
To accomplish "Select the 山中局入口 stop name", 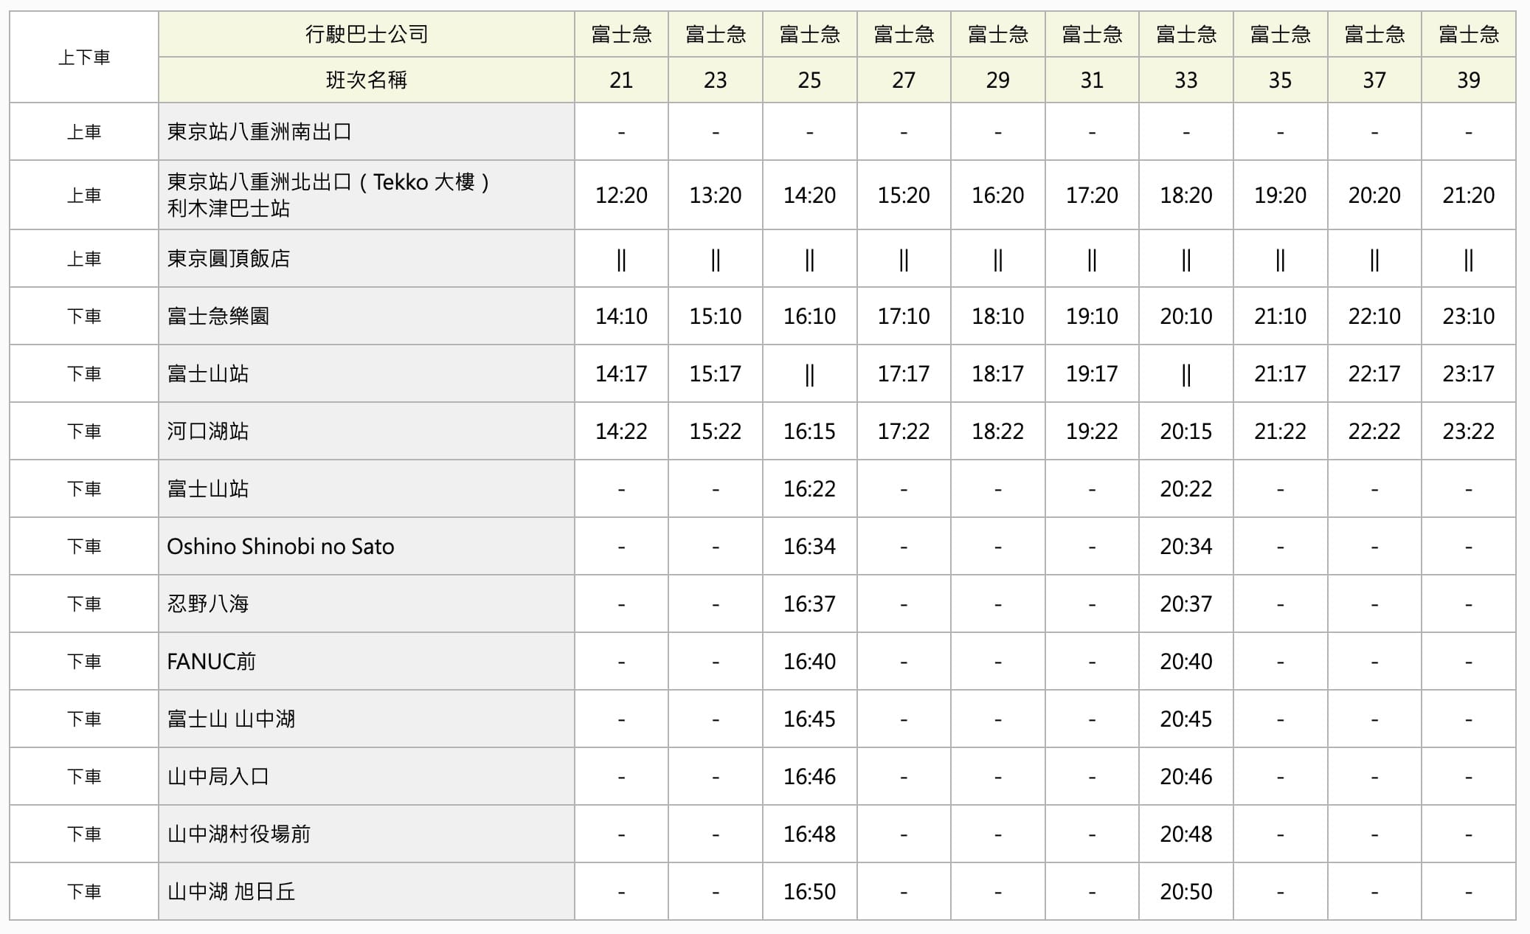I will pos(218,776).
